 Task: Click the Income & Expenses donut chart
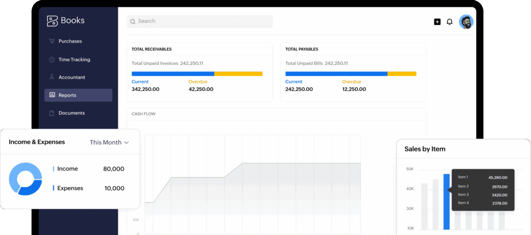click(x=25, y=179)
